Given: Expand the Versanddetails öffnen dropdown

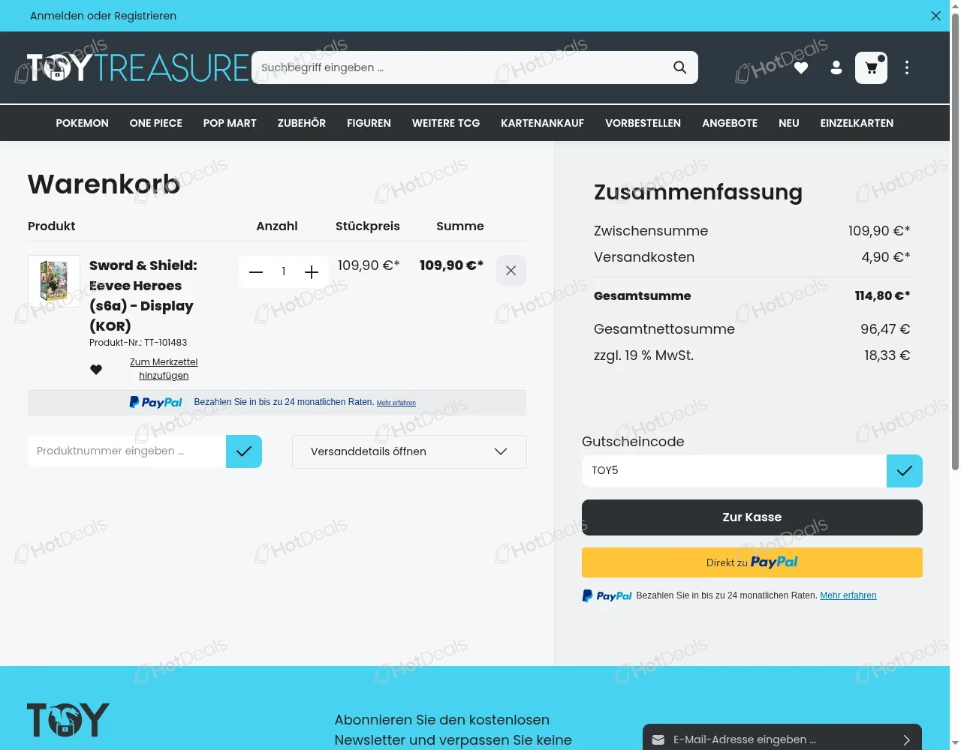Looking at the screenshot, I should [x=409, y=451].
